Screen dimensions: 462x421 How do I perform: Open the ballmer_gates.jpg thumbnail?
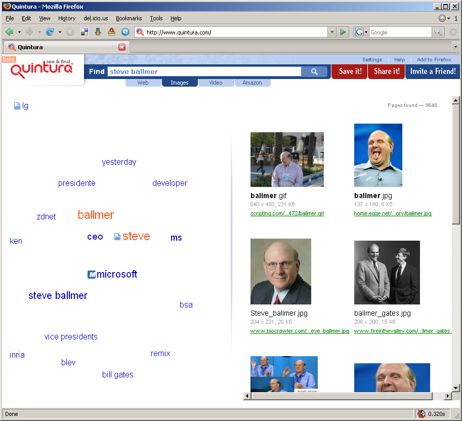[x=387, y=273]
